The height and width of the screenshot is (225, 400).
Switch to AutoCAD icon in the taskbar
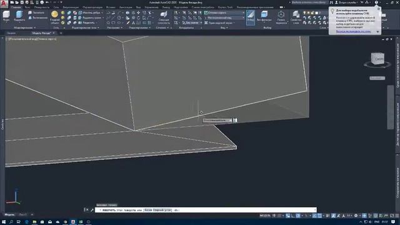click(x=73, y=222)
